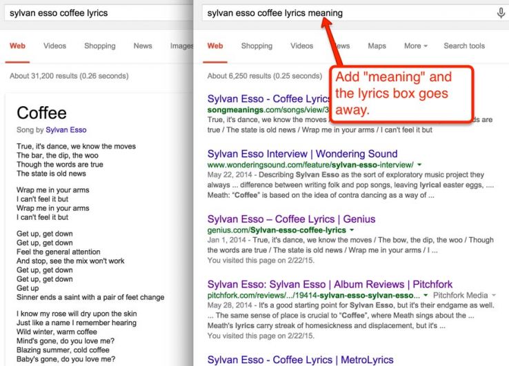Click the 'Coffee' song title heading
This screenshot has width=509, height=366.
click(41, 113)
